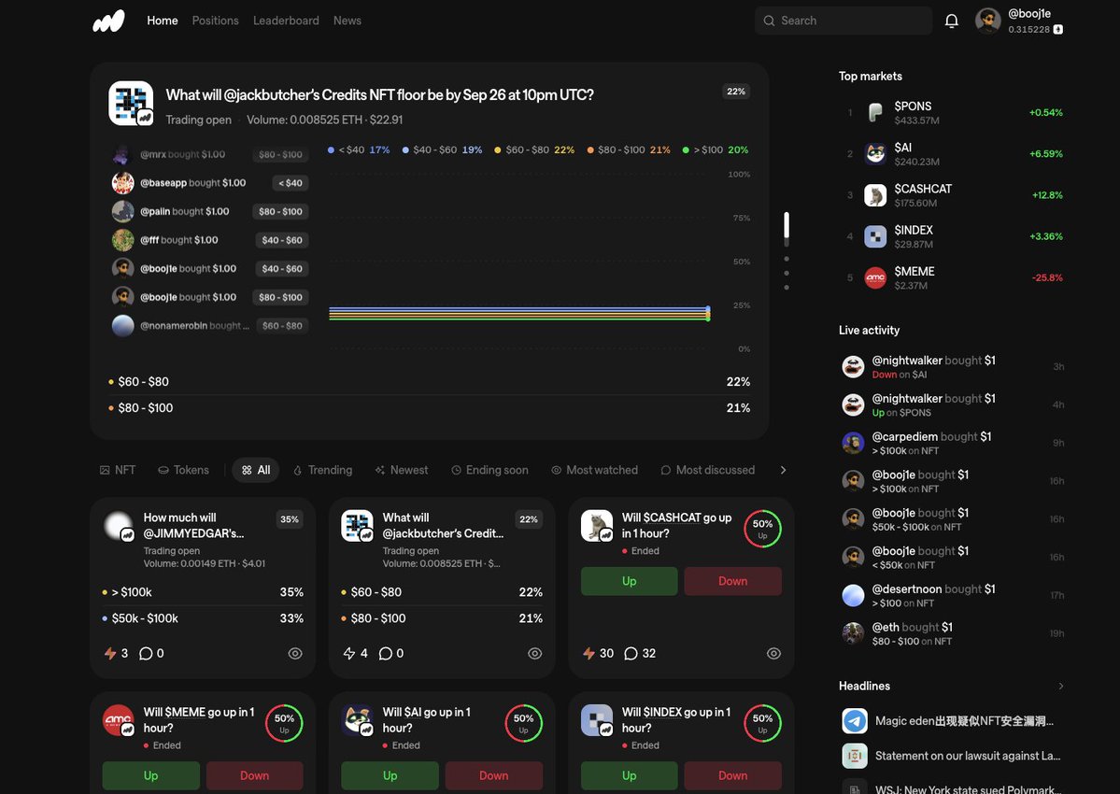Toggle watch eye on $CASHCAT card

click(773, 653)
